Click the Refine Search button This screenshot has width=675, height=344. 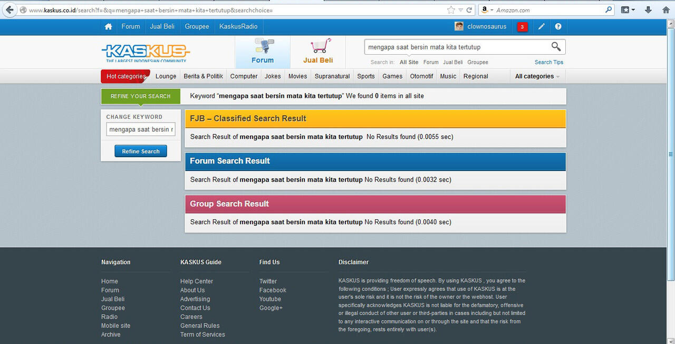coord(141,151)
